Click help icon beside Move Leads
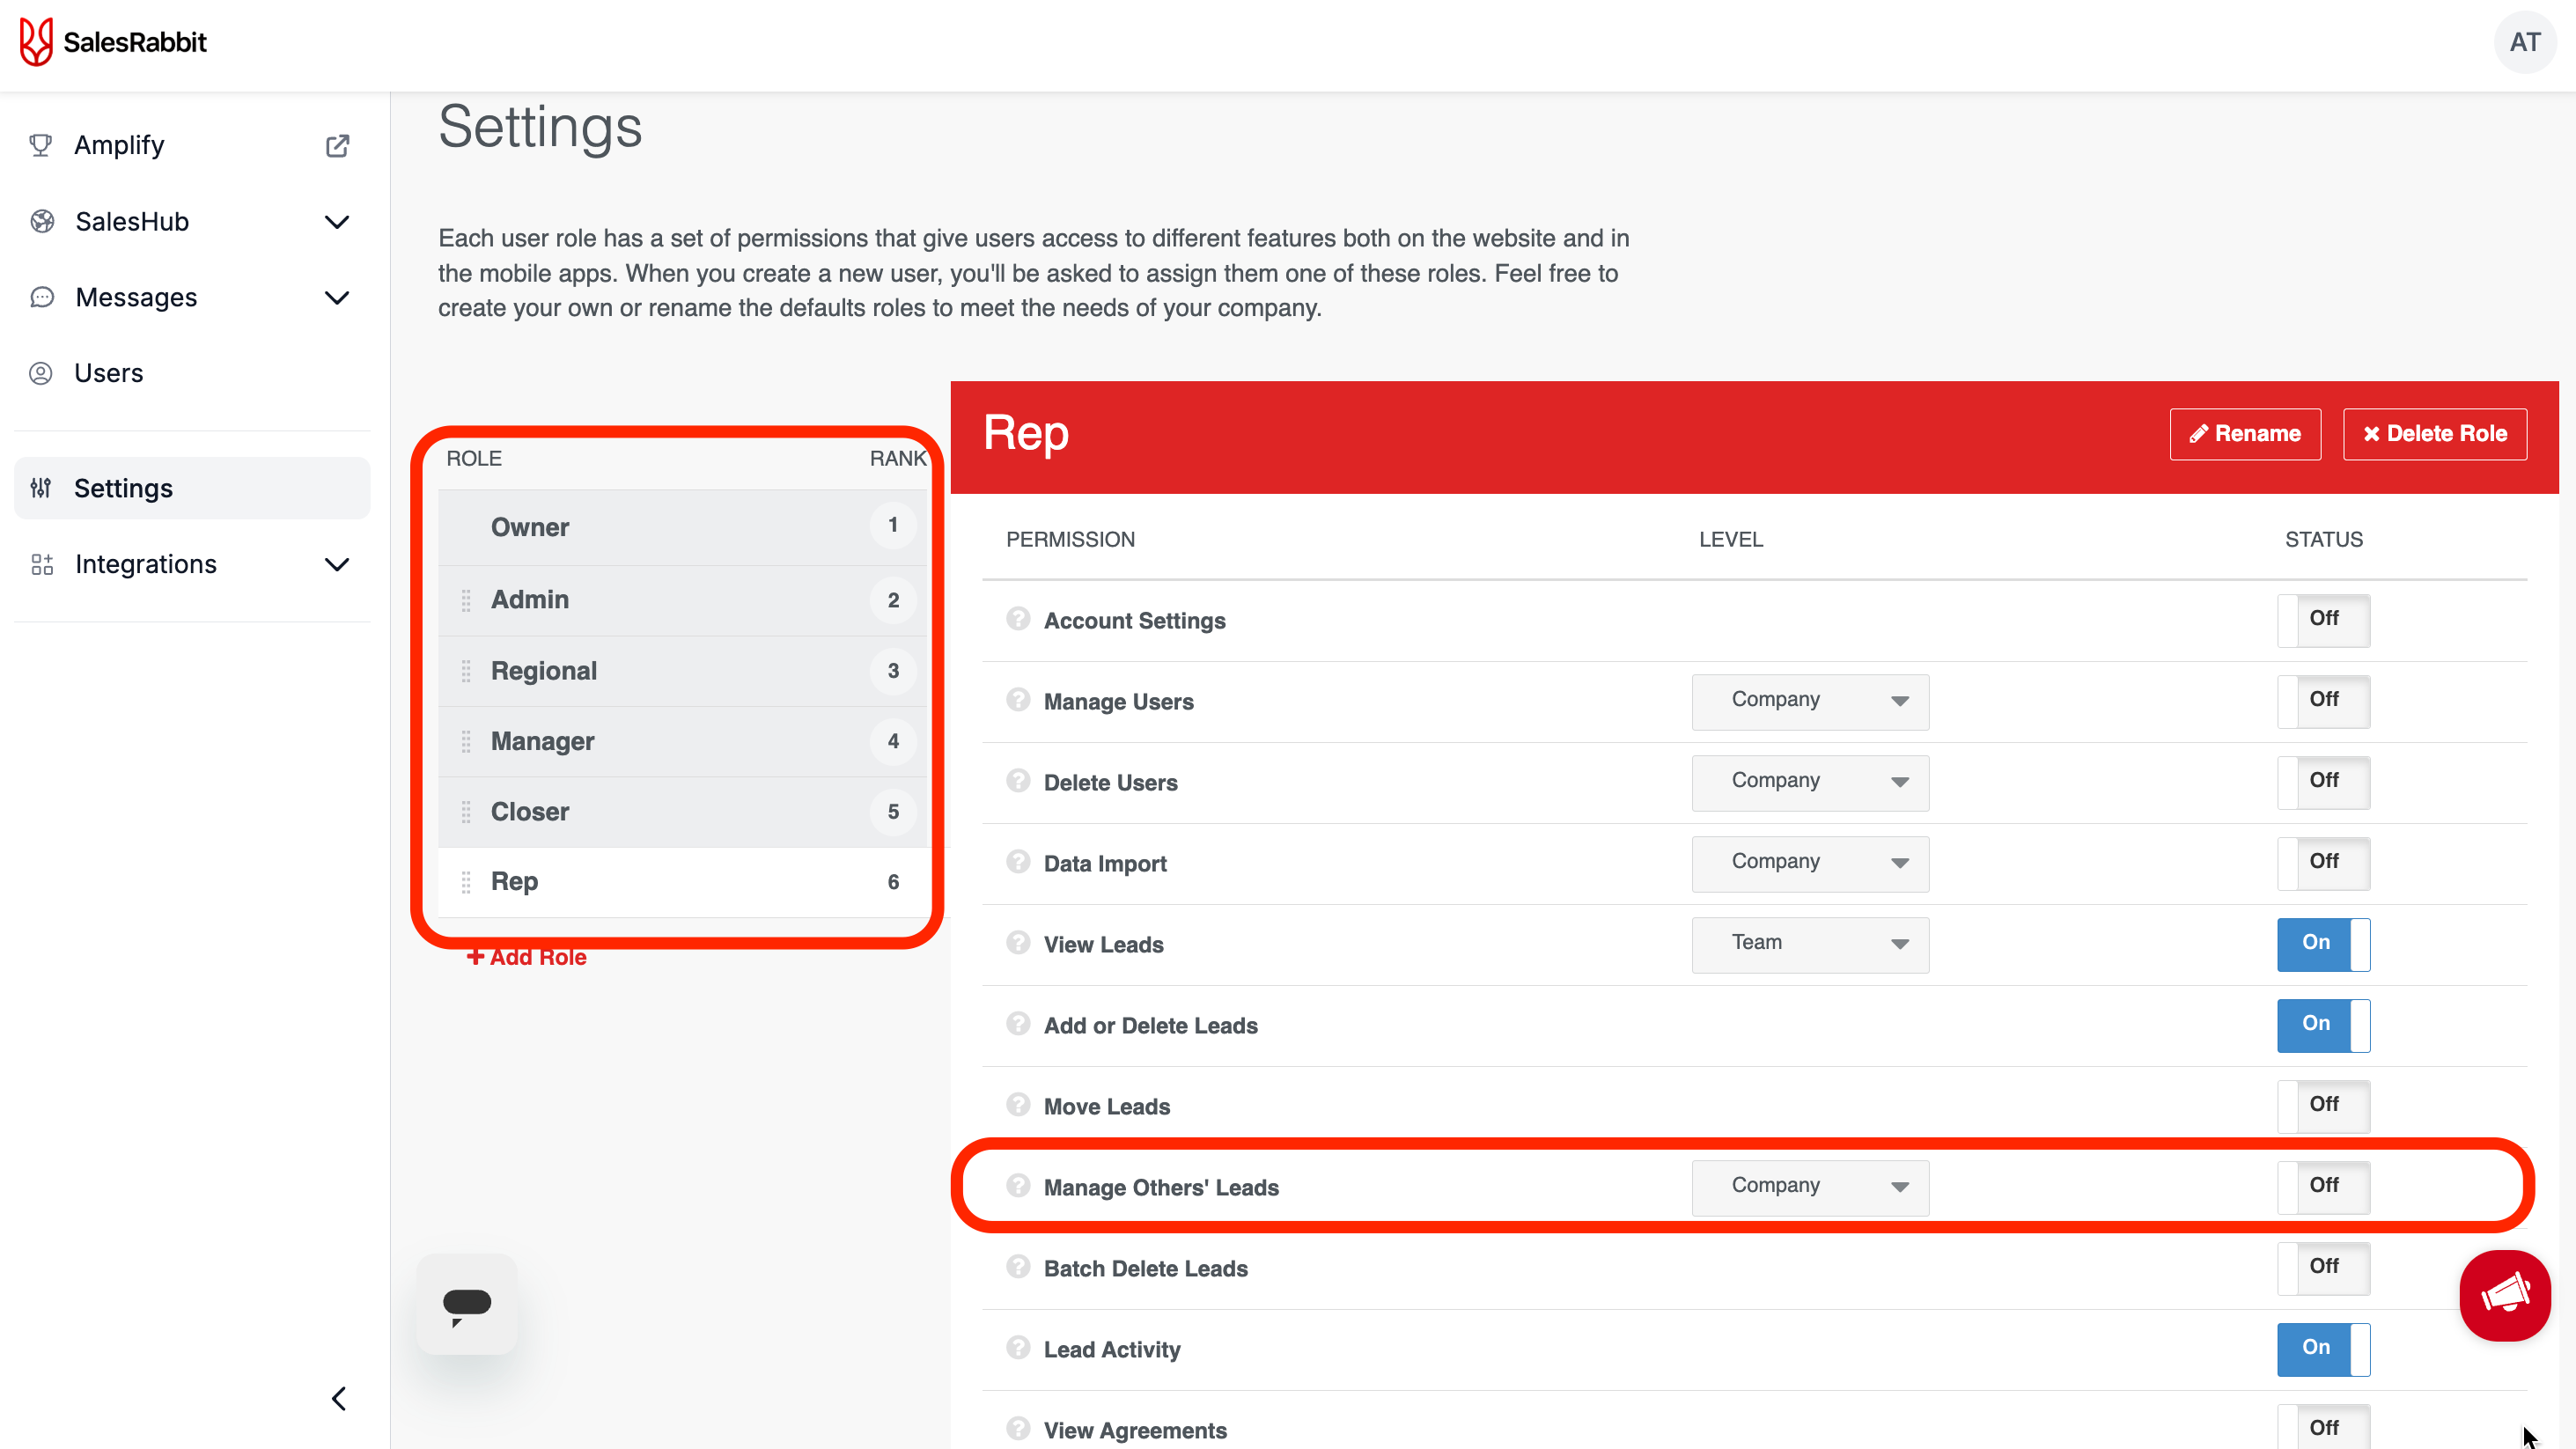The height and width of the screenshot is (1449, 2576). click(x=1018, y=1105)
